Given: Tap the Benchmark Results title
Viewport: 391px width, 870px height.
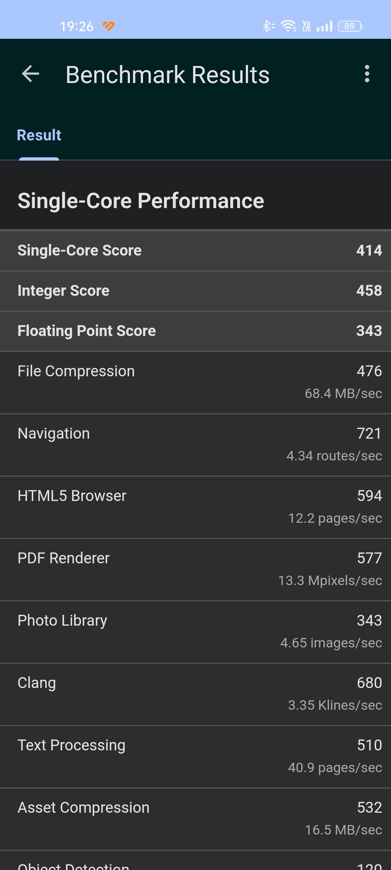Looking at the screenshot, I should [x=167, y=75].
